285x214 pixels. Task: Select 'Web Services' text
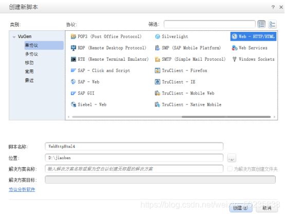[253, 48]
